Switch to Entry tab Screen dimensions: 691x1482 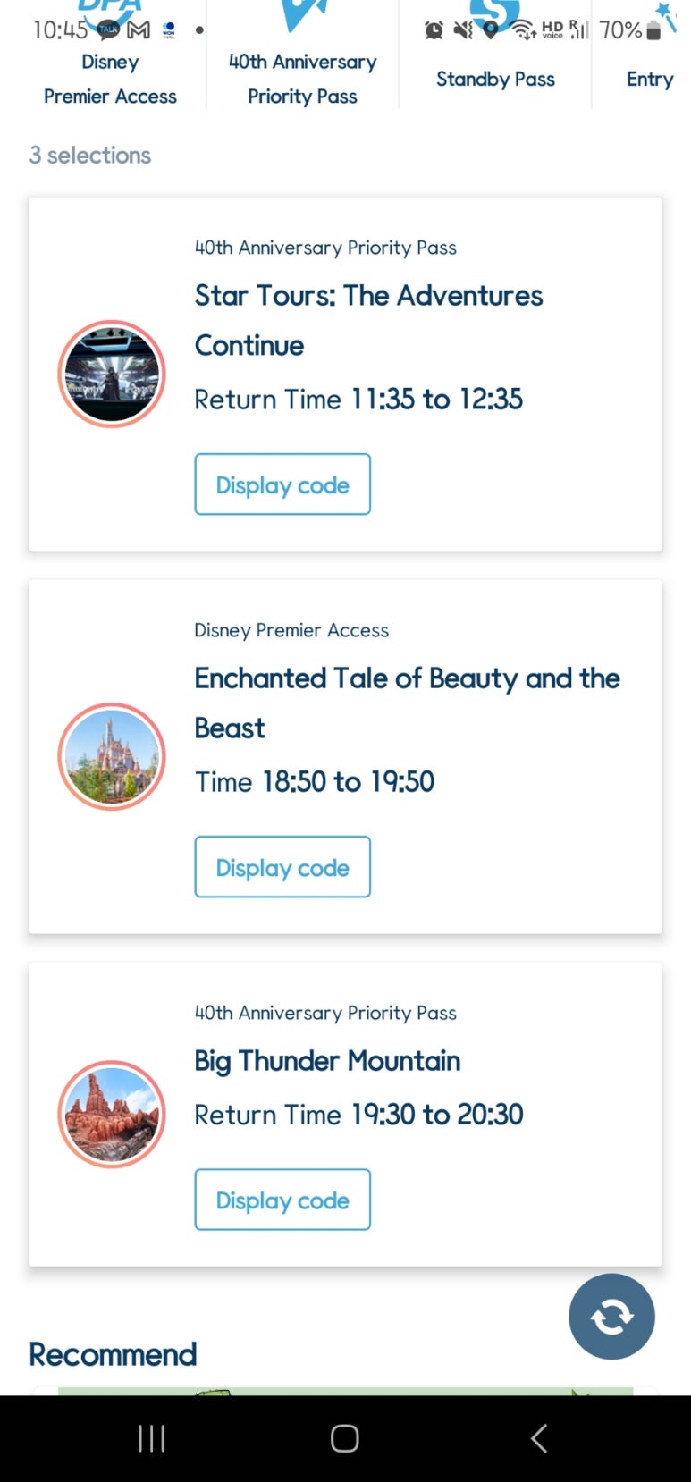tap(650, 79)
